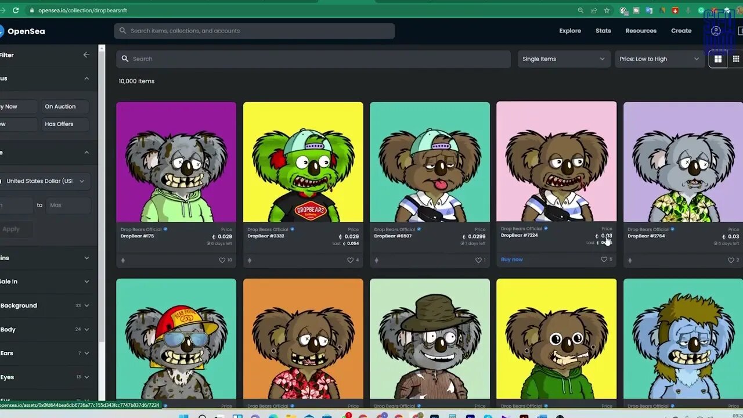Viewport: 743px width, 418px height.
Task: Open the Stats menu
Action: 603,31
